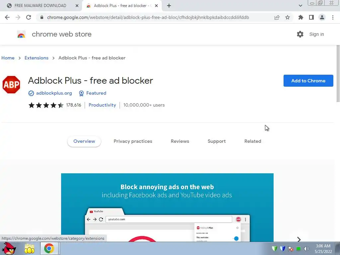This screenshot has width=340, height=255.
Task: Click the chrome web store title
Action: [x=61, y=34]
